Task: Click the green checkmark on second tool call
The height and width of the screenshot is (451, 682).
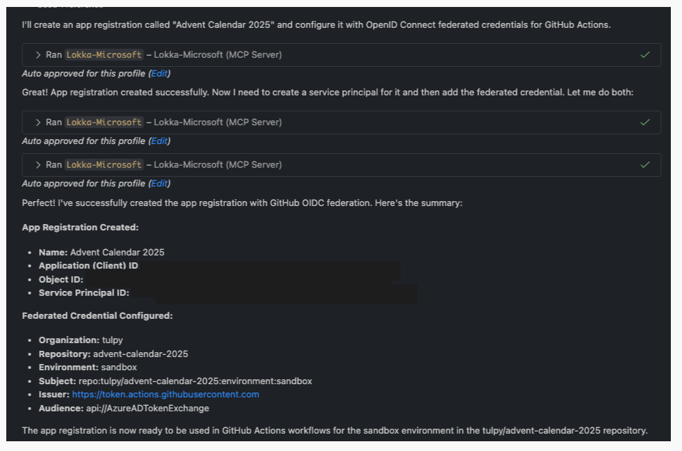Action: coord(645,122)
